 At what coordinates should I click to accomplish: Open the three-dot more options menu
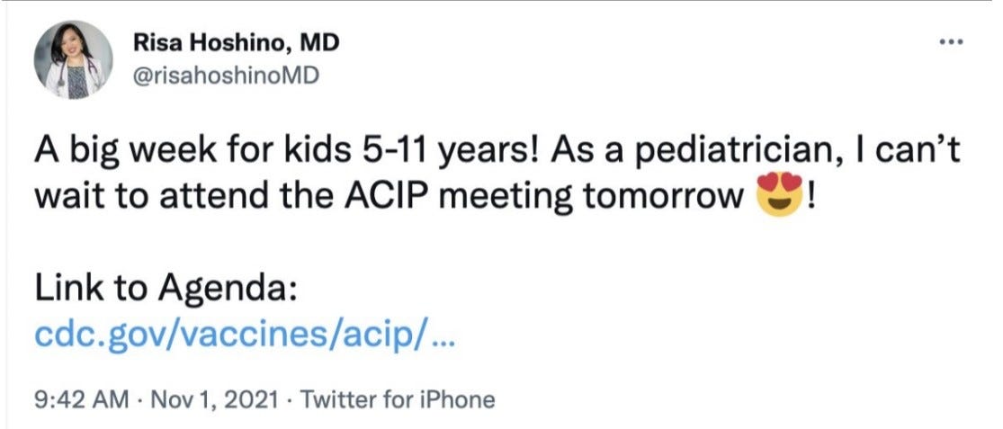[x=950, y=42]
